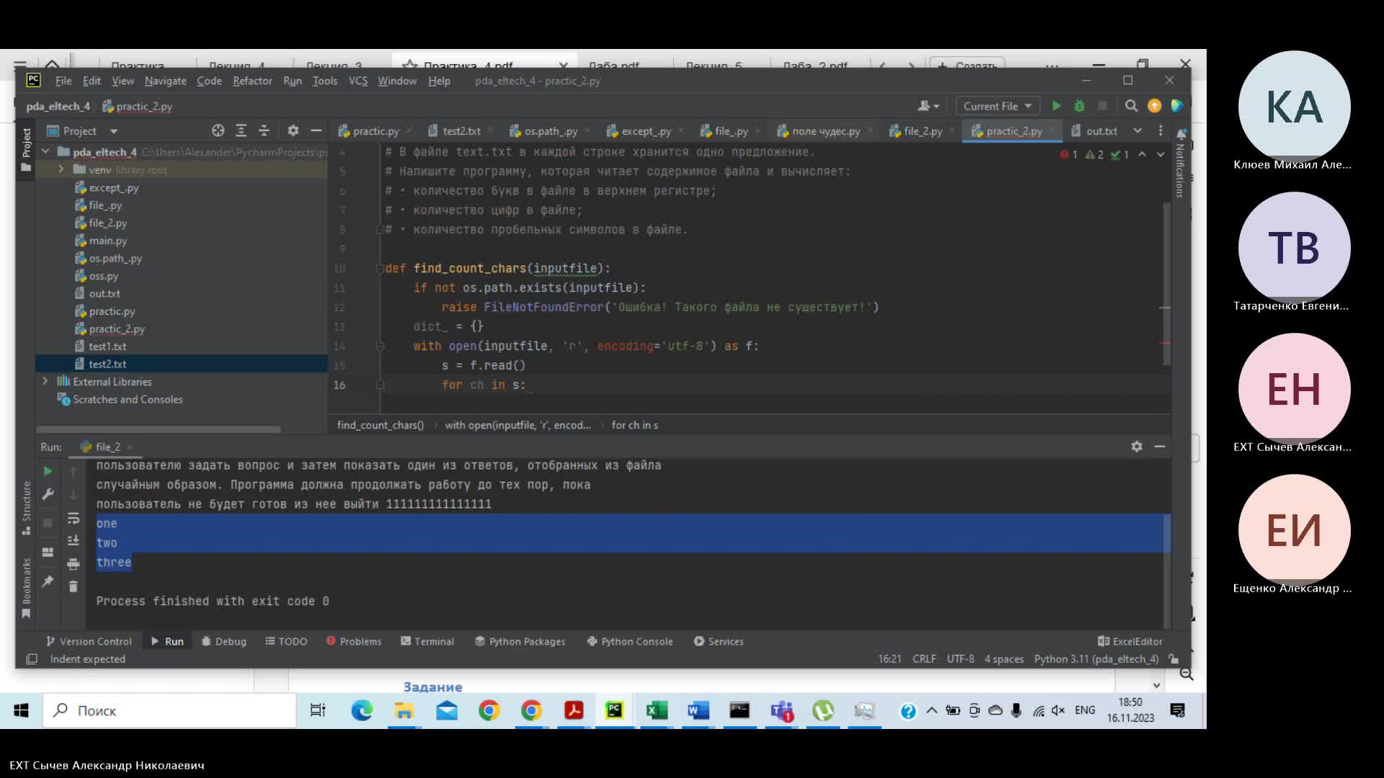Click the 4 spaces indent setting
Viewport: 1384px width, 778px height.
[1004, 659]
